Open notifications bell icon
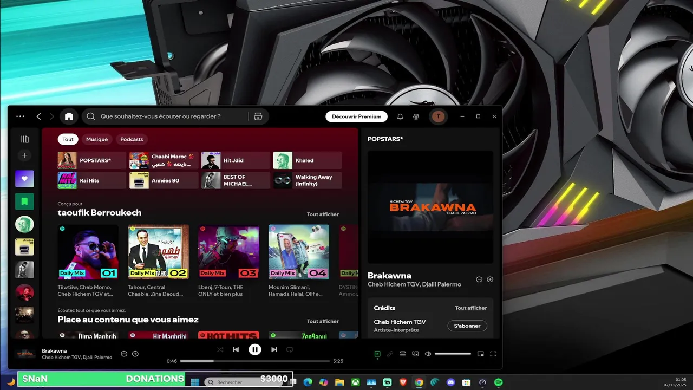Image resolution: width=693 pixels, height=390 pixels. 400,116
